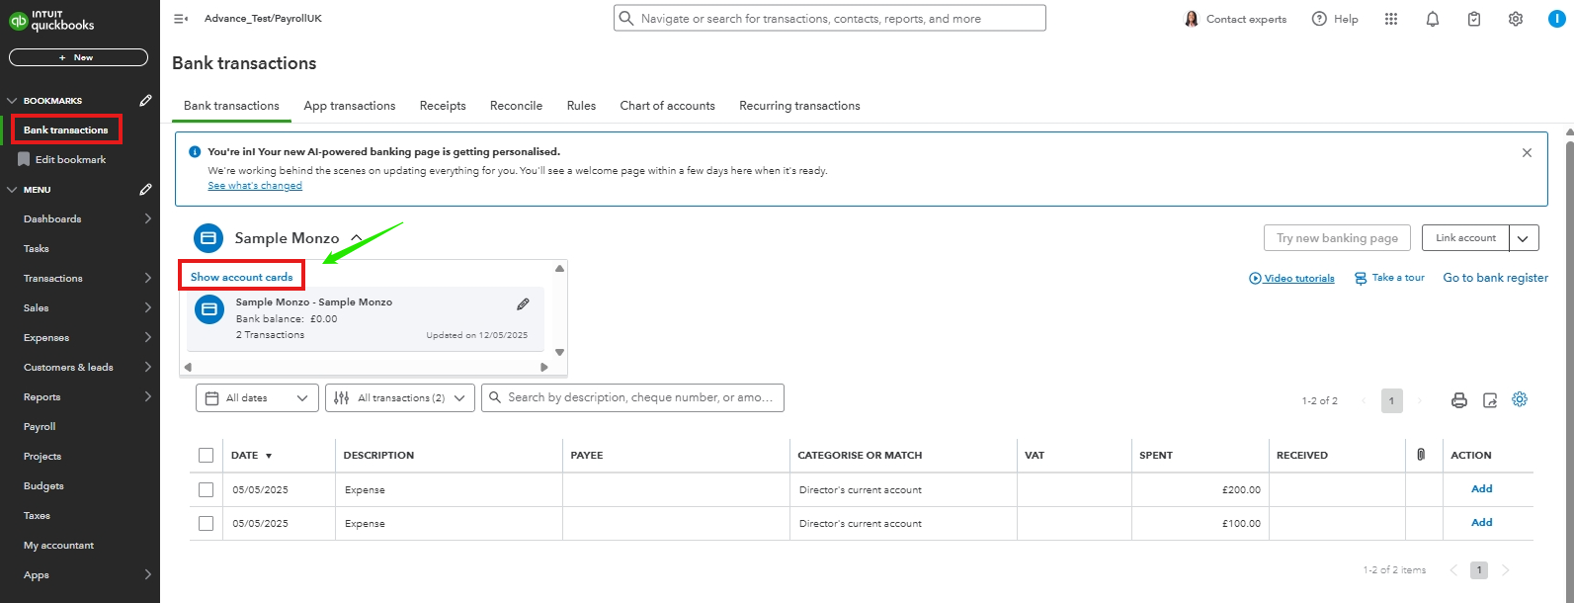Open the tasks clipboard icon in header
The image size is (1574, 603).
point(1474,19)
